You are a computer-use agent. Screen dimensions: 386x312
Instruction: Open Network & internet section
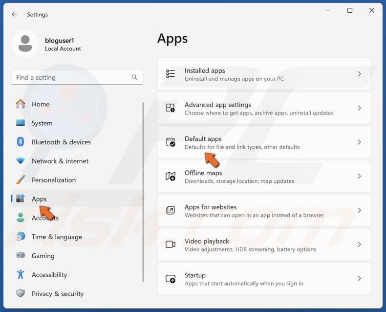coord(77,161)
